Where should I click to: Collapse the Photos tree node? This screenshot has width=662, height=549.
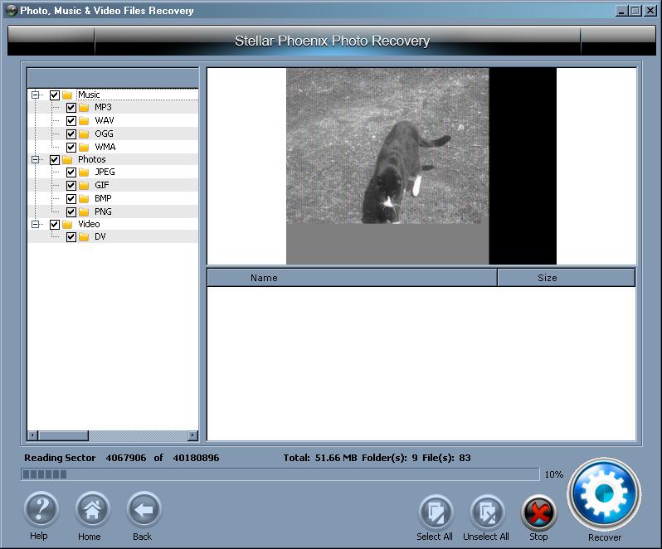tap(36, 159)
